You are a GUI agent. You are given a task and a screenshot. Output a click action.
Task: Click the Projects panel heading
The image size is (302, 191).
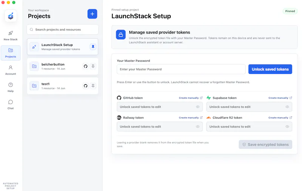coord(39,16)
